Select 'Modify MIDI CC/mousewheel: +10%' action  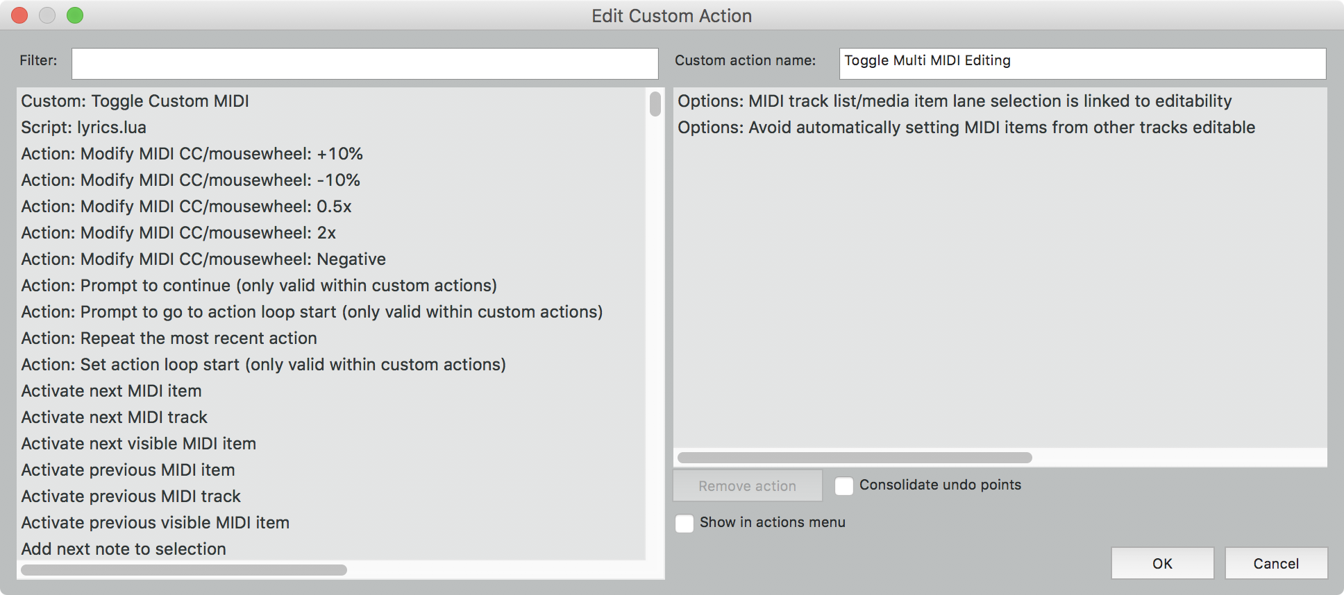tap(192, 154)
